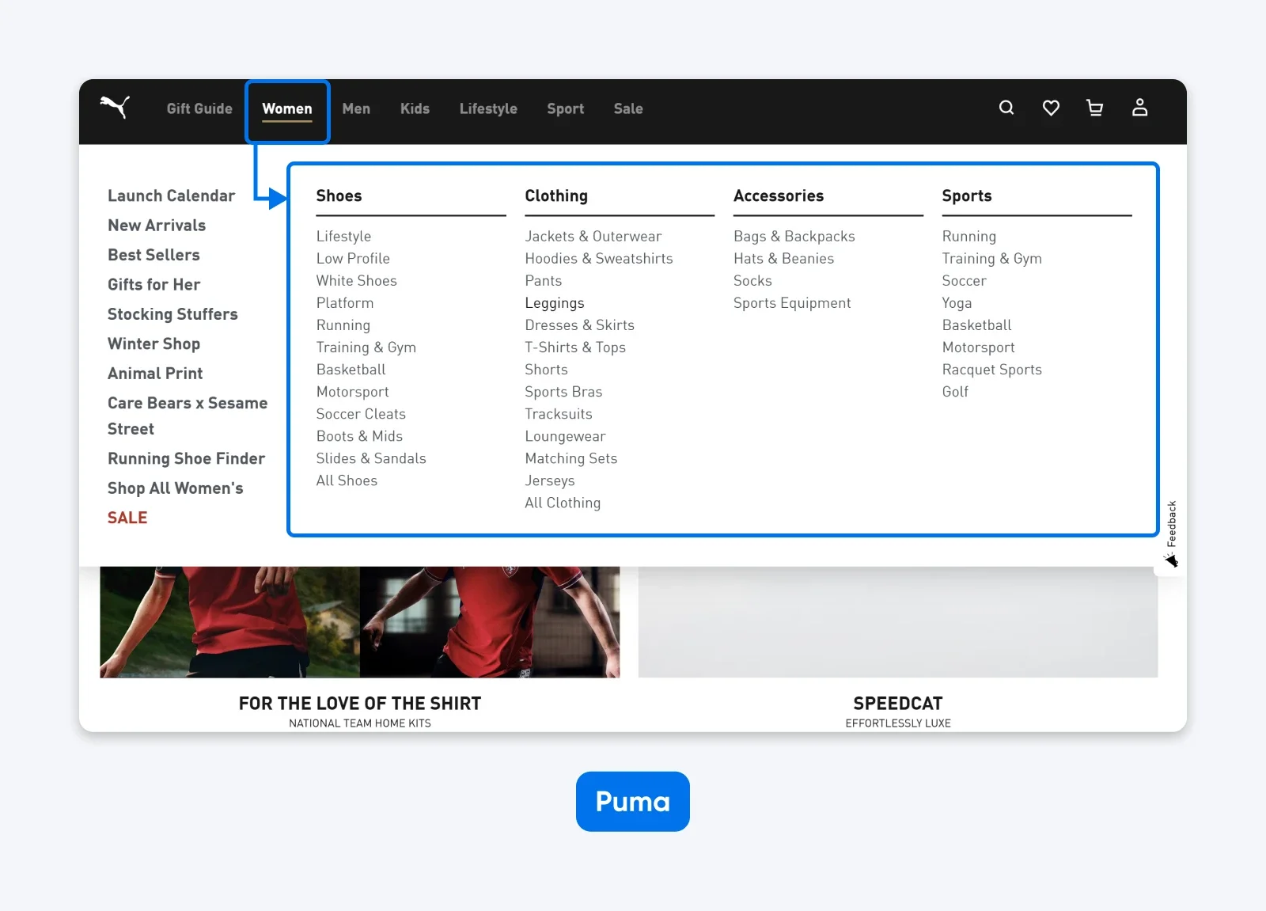This screenshot has height=911, width=1266.
Task: Open the Women menu in the navigation
Action: pyautogui.click(x=287, y=108)
